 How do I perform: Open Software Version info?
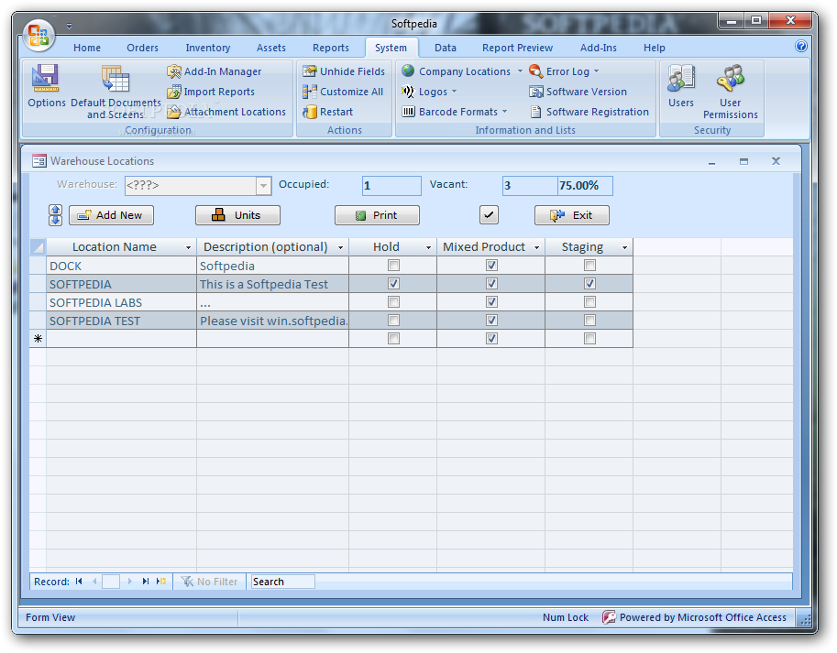(x=578, y=92)
